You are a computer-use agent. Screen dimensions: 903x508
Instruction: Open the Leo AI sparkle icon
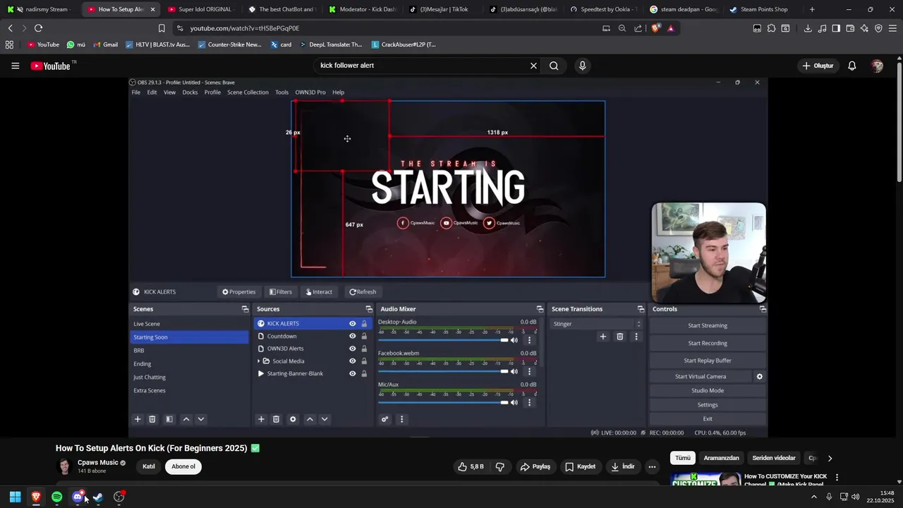(x=864, y=28)
